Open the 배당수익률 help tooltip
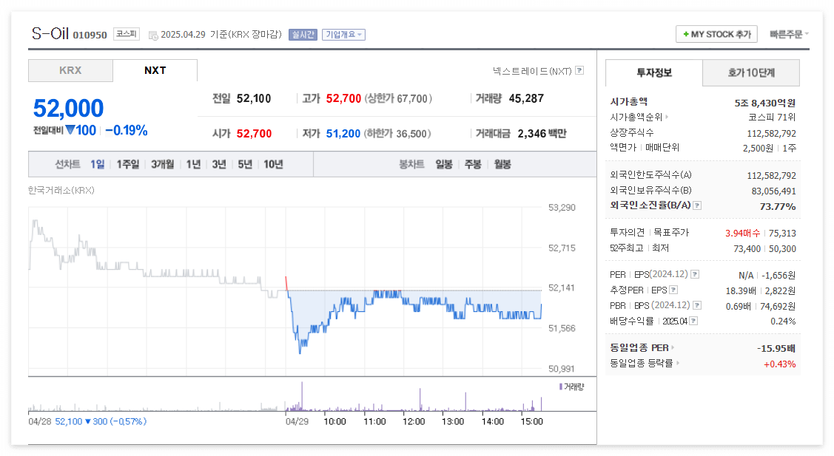The width and height of the screenshot is (834, 456). (x=693, y=321)
